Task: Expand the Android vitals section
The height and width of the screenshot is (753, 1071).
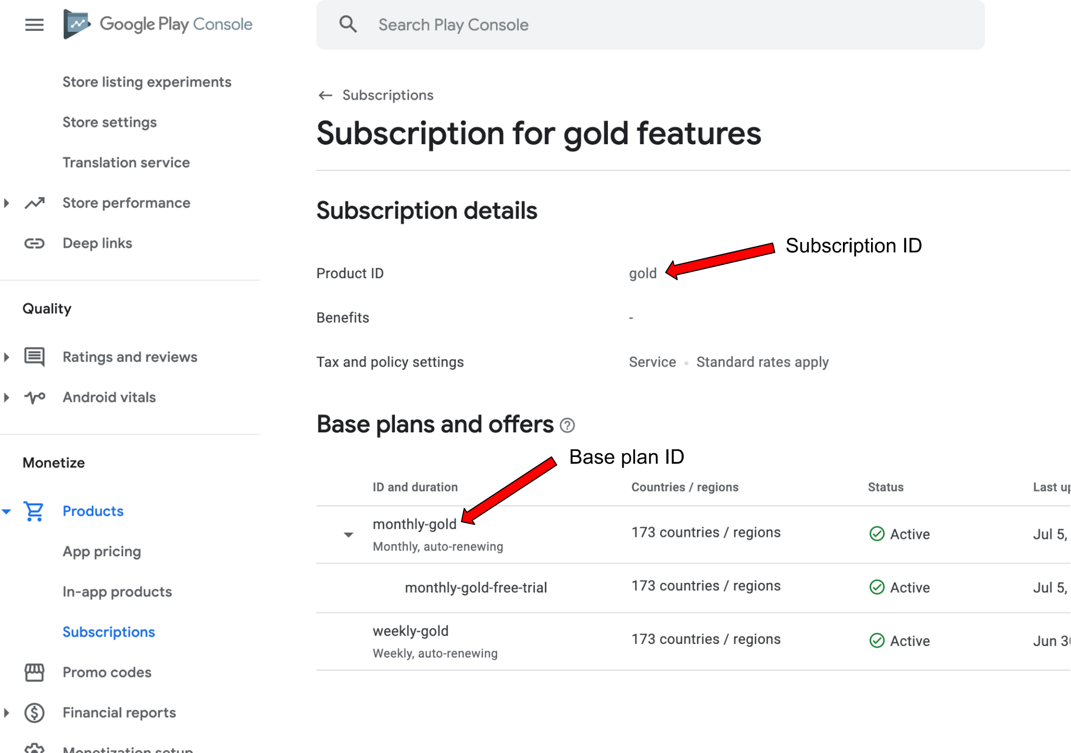Action: (x=6, y=398)
